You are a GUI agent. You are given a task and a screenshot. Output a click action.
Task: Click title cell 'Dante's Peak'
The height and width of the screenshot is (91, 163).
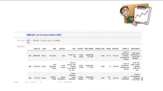coord(53,78)
